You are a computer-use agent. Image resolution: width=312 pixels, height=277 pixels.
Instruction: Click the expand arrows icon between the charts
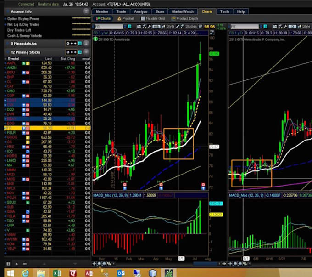224,264
